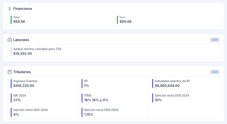Click the value $416,220.00
227x124 pixels.
click(x=24, y=86)
